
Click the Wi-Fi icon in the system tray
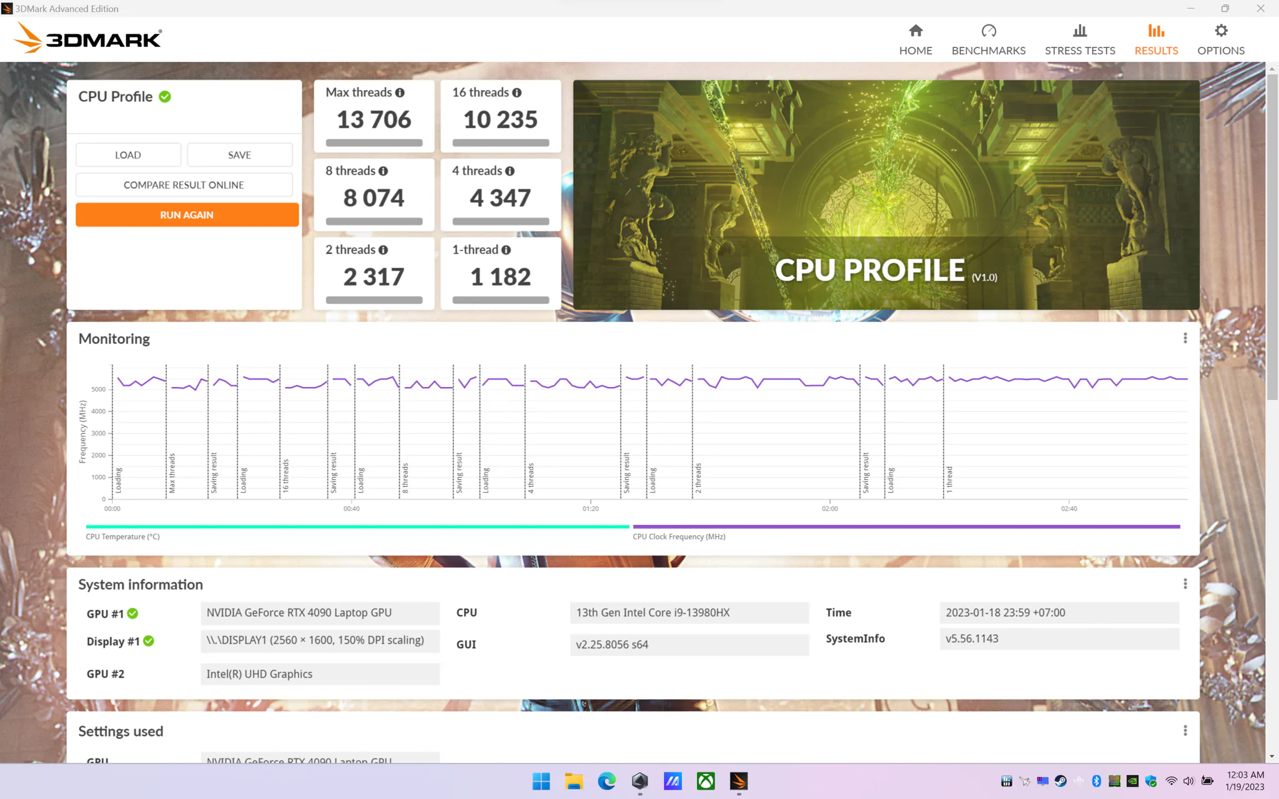(1172, 781)
